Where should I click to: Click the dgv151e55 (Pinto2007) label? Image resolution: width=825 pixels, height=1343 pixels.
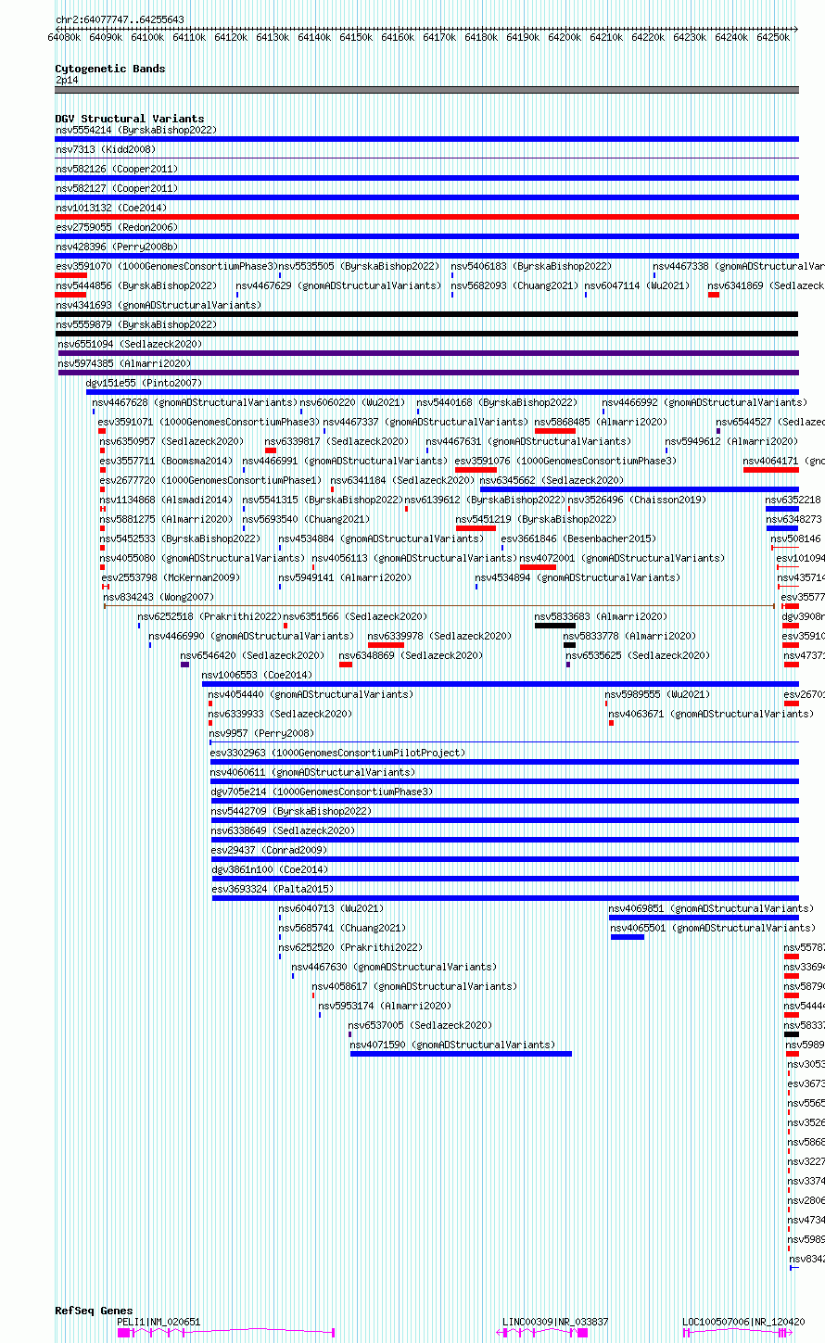coord(144,383)
